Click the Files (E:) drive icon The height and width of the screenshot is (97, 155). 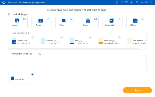[x=72, y=41]
